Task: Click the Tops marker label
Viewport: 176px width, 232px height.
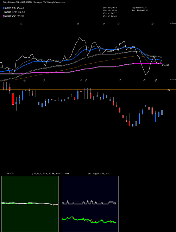Action: [173, 24]
